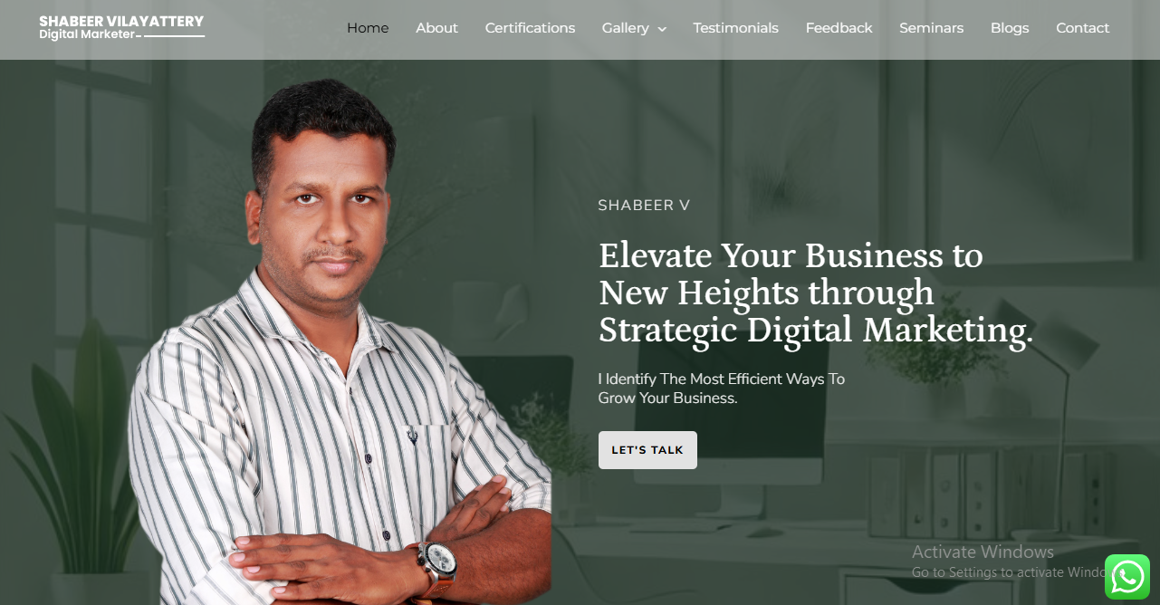Viewport: 1160px width, 605px height.
Task: Go to the Home page
Action: pyautogui.click(x=368, y=28)
